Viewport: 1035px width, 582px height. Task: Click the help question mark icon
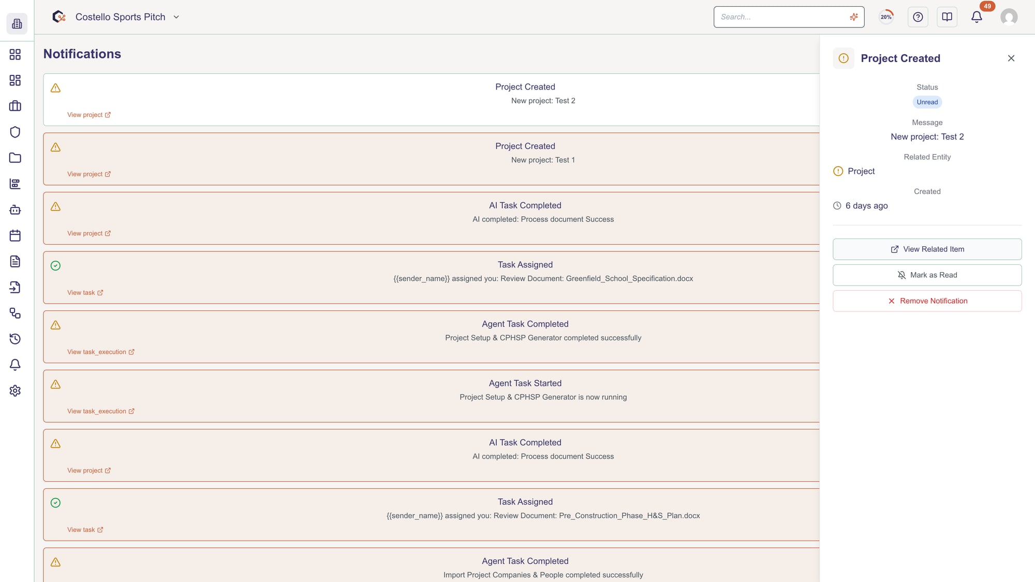918,17
